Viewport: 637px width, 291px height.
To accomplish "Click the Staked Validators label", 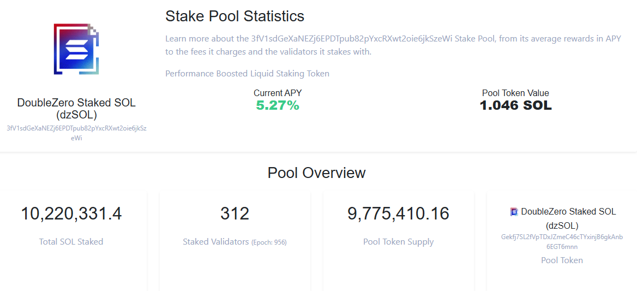I will 216,241.
